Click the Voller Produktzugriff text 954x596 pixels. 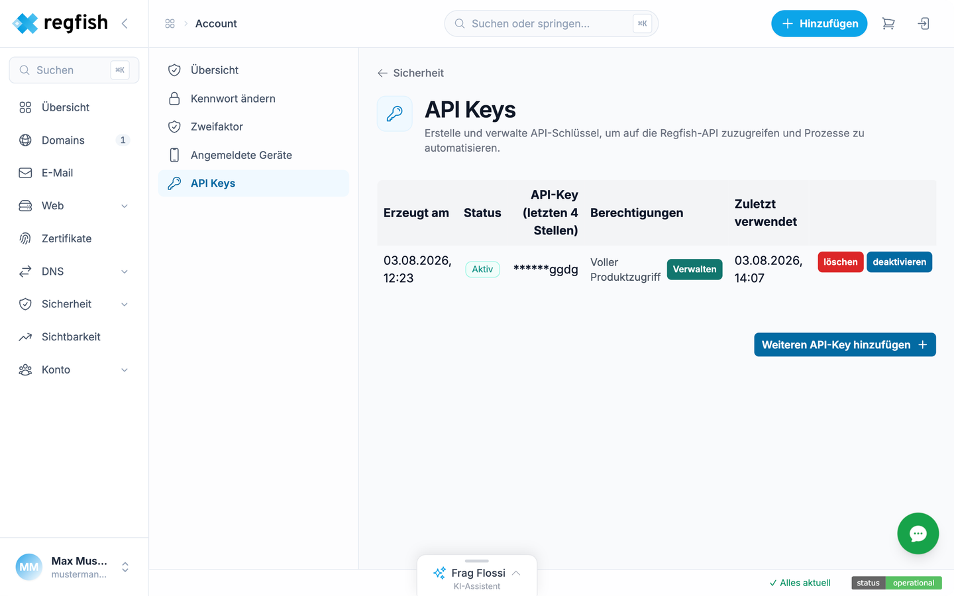(625, 270)
